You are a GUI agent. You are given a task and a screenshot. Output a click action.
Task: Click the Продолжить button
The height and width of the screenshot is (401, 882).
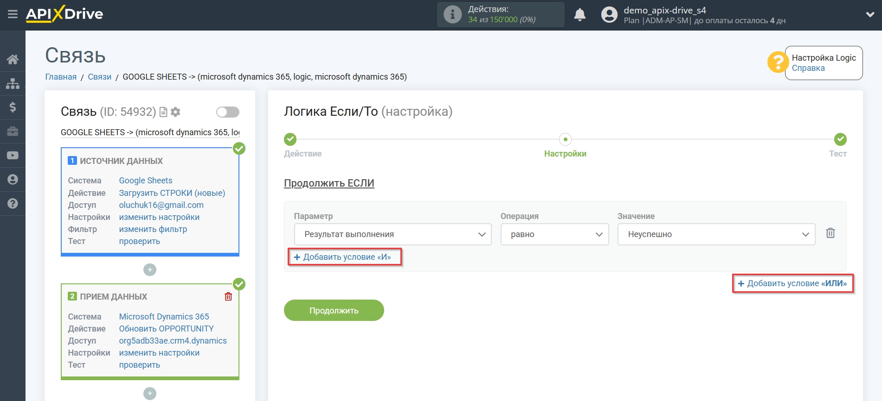334,310
